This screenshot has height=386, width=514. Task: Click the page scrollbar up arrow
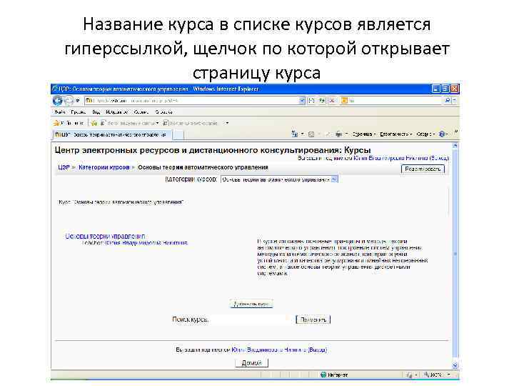[455, 145]
